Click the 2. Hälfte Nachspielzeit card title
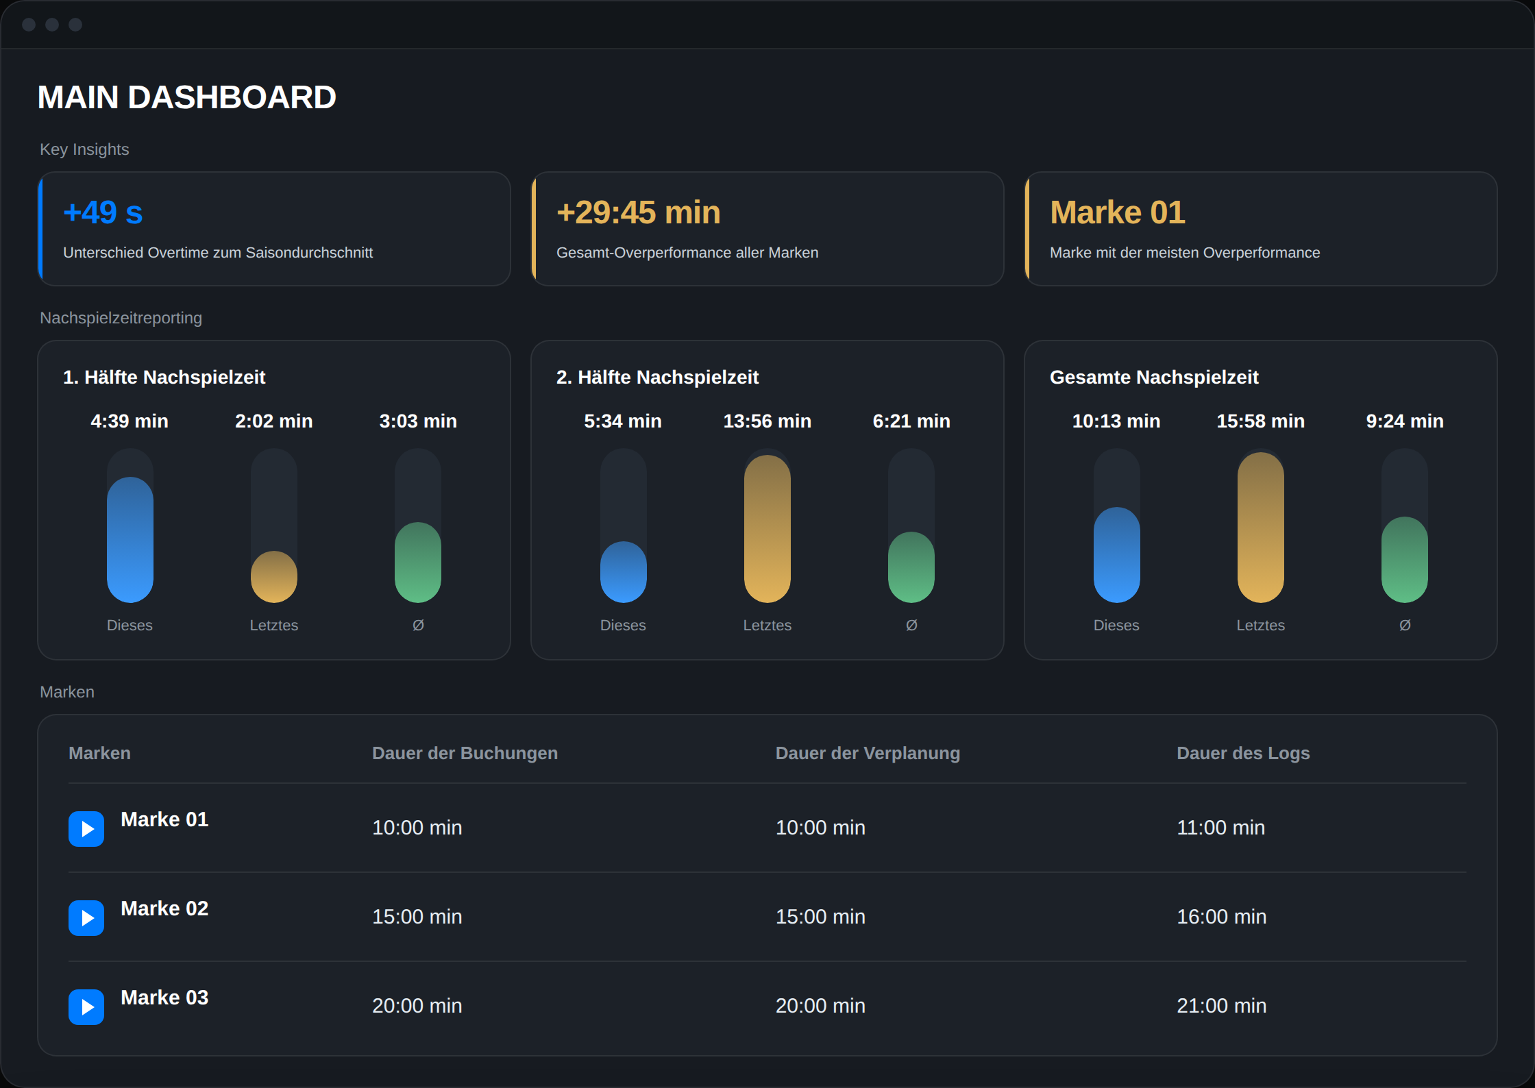The image size is (1535, 1088). (x=657, y=378)
